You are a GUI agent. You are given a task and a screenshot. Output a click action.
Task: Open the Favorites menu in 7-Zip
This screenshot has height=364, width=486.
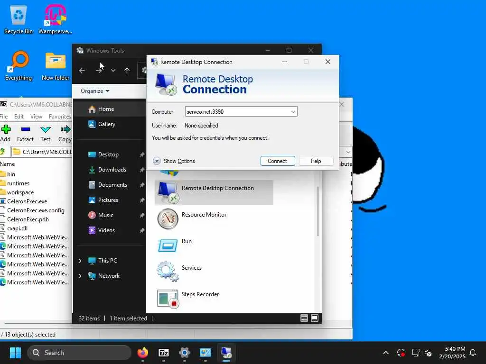click(x=60, y=117)
